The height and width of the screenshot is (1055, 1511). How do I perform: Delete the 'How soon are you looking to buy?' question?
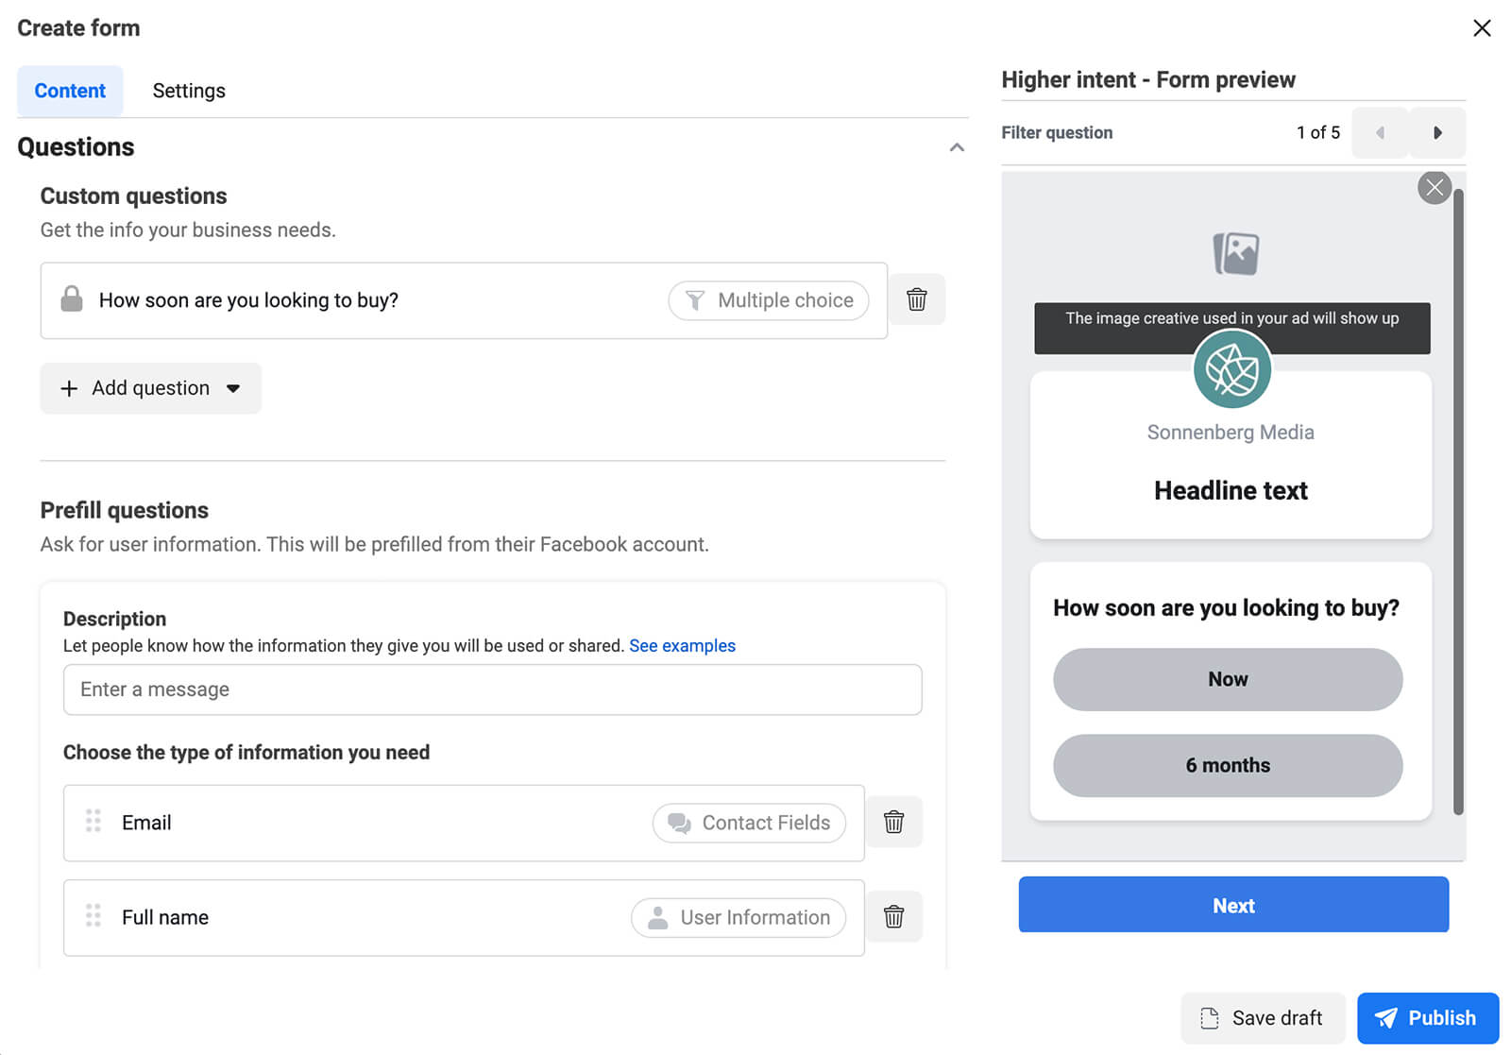pos(916,299)
